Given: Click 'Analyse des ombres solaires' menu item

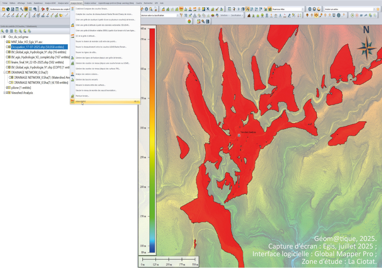Looking at the screenshot, I should (x=87, y=74).
